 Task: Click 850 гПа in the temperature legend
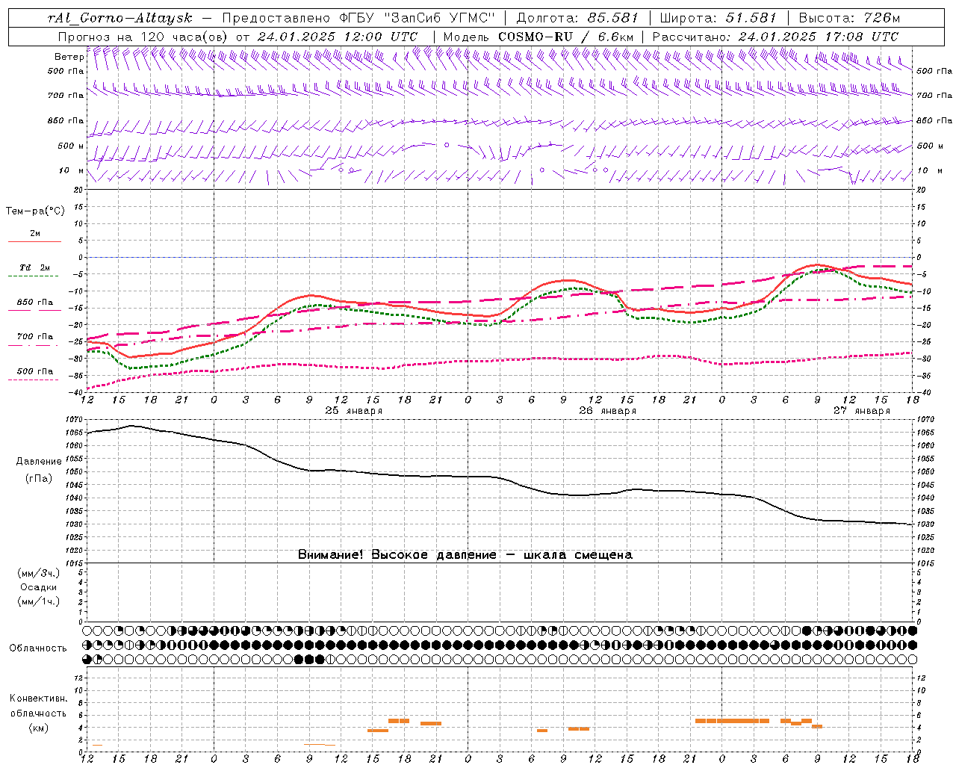[x=35, y=303]
